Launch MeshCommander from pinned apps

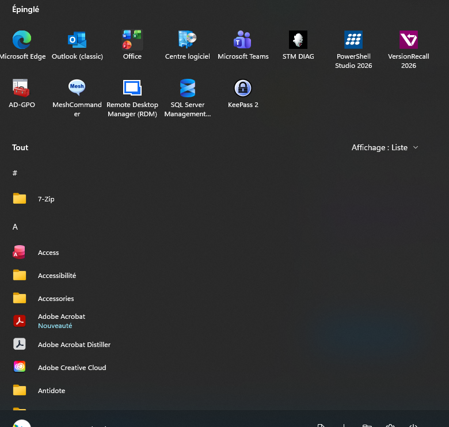[77, 98]
